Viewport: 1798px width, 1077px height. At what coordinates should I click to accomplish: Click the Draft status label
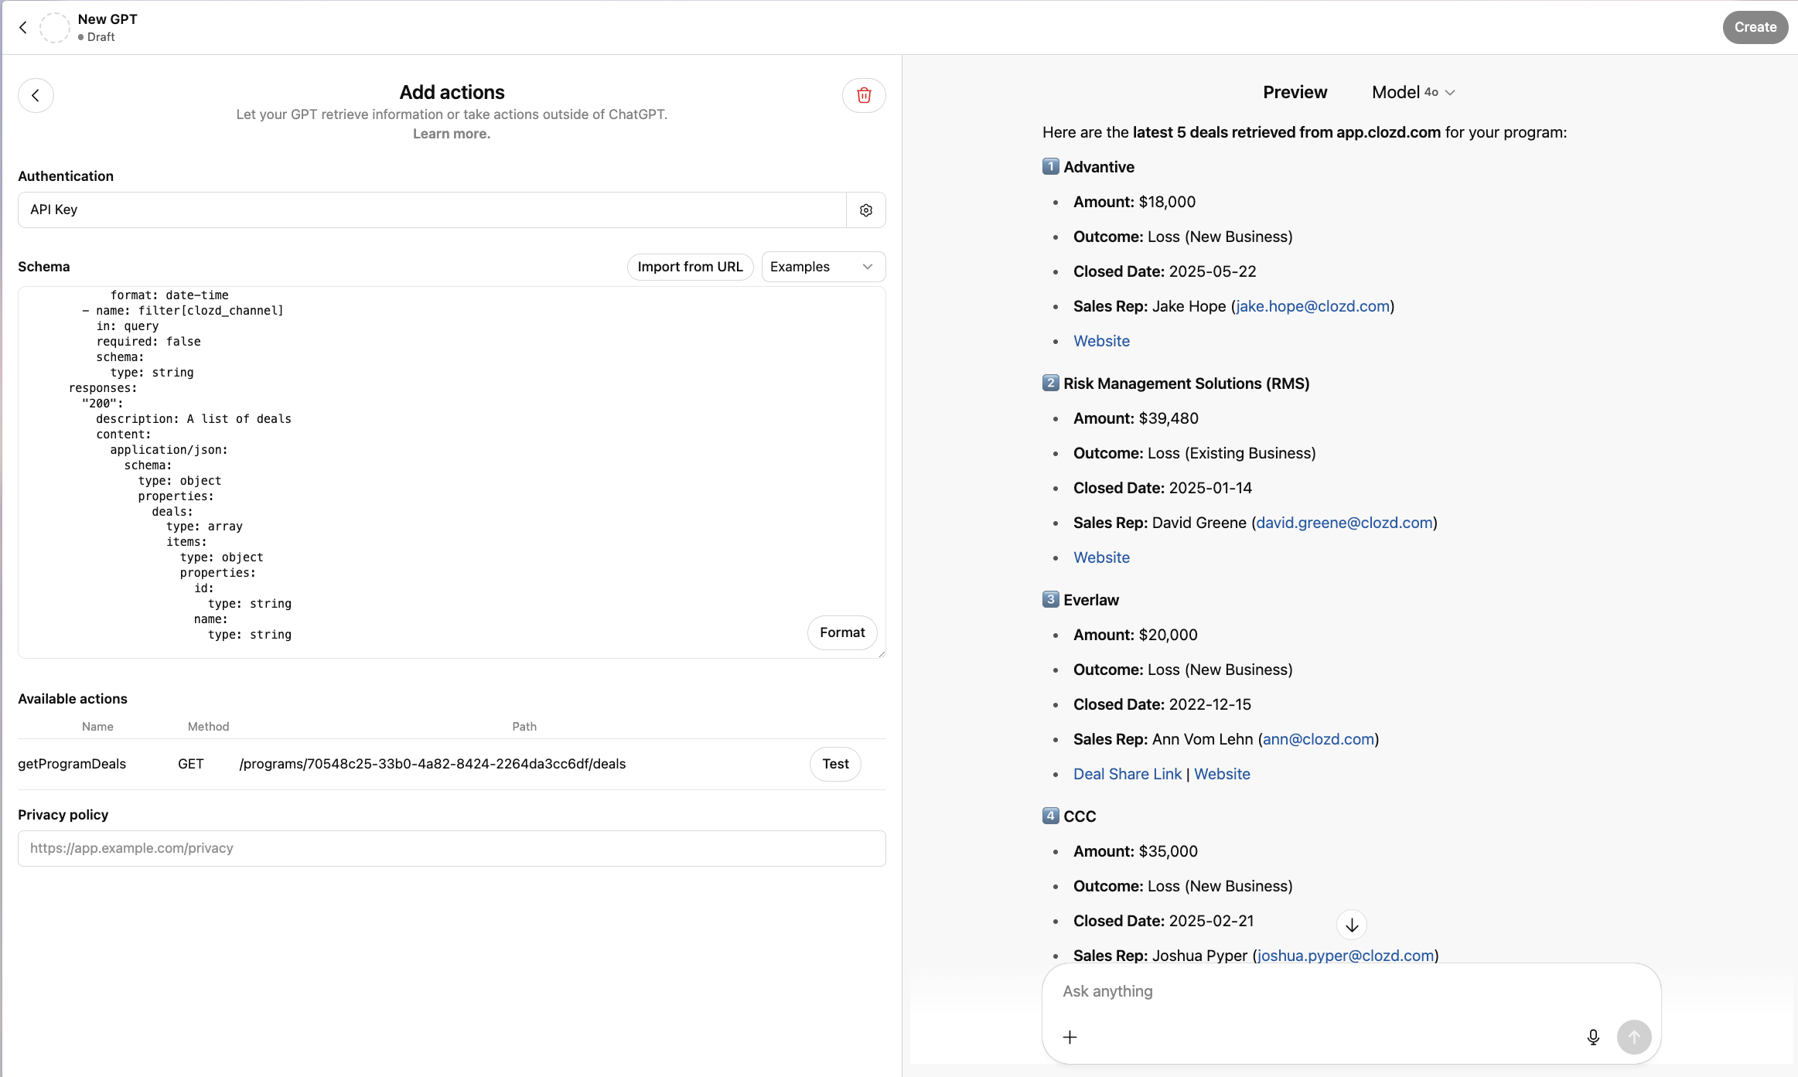coord(101,37)
